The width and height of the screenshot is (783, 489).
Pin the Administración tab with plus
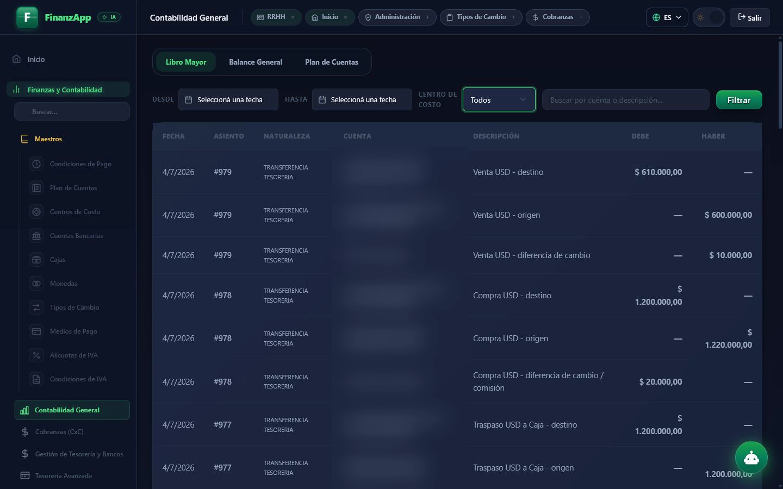point(428,17)
